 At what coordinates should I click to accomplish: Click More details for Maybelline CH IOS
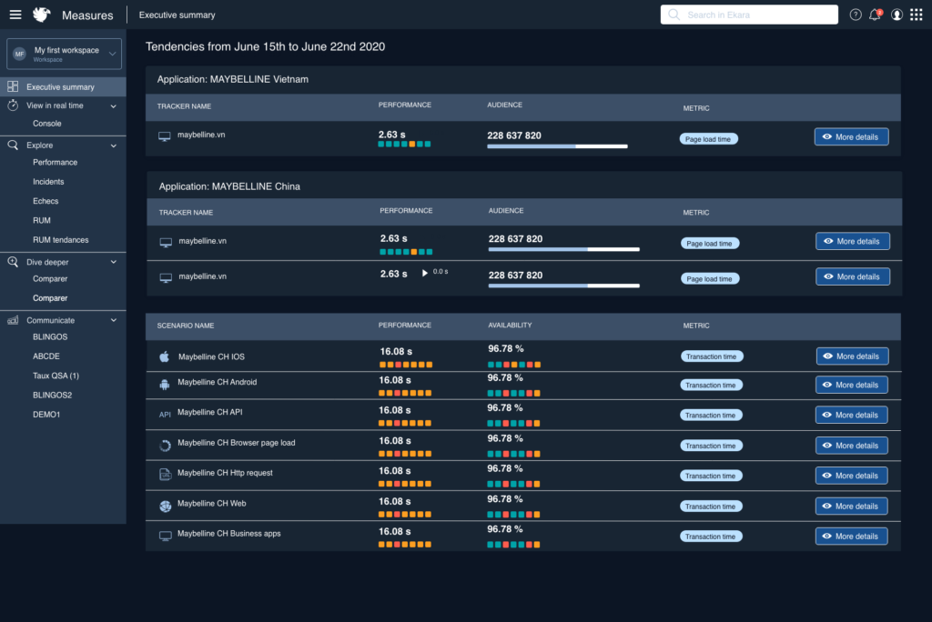point(852,356)
